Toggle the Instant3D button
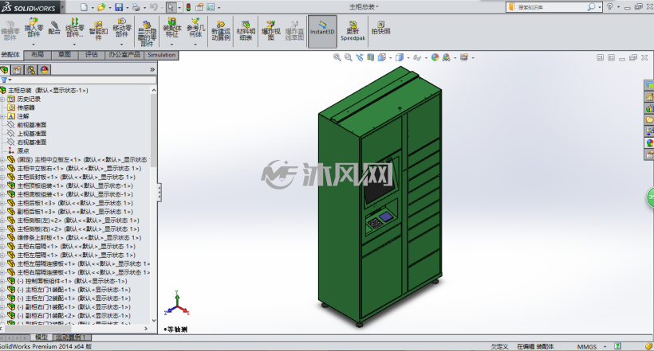Screen dimensions: 654x351 [322, 31]
